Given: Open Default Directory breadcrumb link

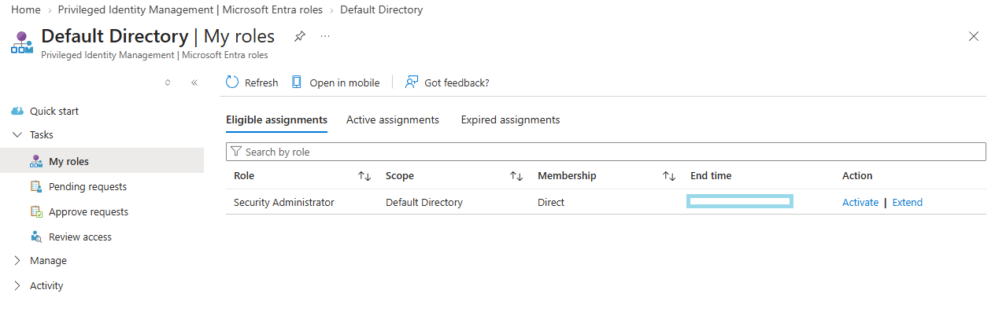Looking at the screenshot, I should [x=381, y=10].
